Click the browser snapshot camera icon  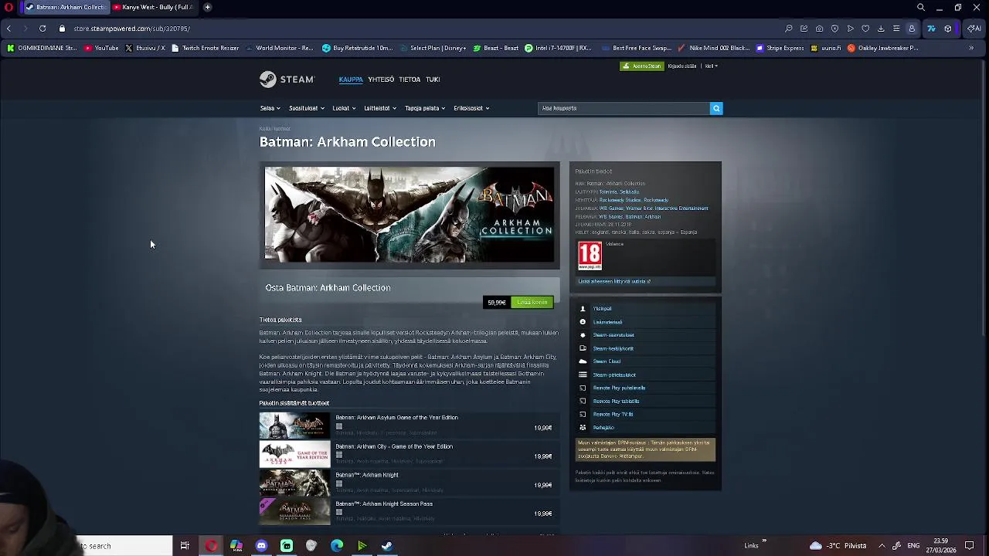[819, 29]
